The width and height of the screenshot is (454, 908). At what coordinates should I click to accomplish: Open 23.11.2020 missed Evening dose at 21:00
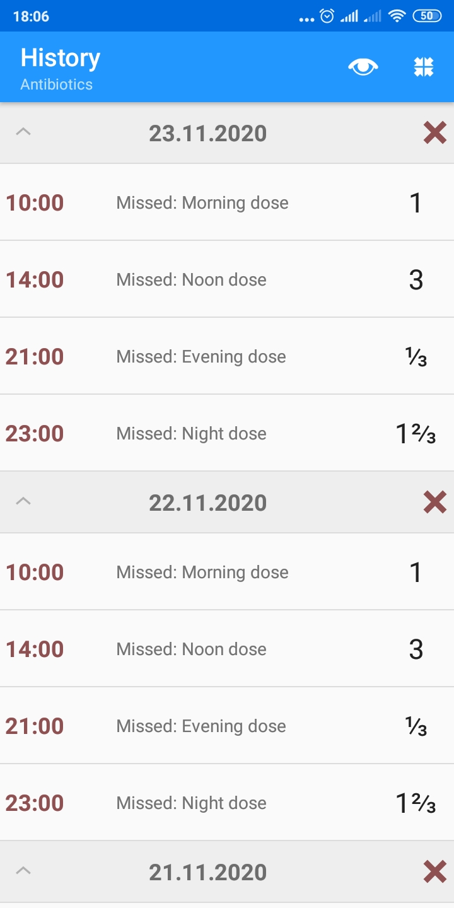click(227, 356)
